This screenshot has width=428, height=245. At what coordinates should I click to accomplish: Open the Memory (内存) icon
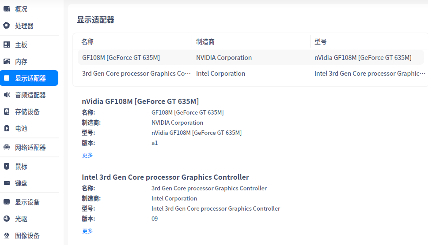[x=7, y=62]
